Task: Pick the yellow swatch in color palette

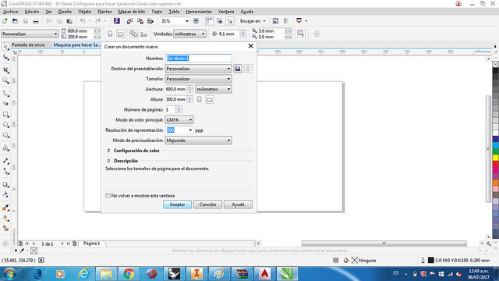Action: coord(496,158)
